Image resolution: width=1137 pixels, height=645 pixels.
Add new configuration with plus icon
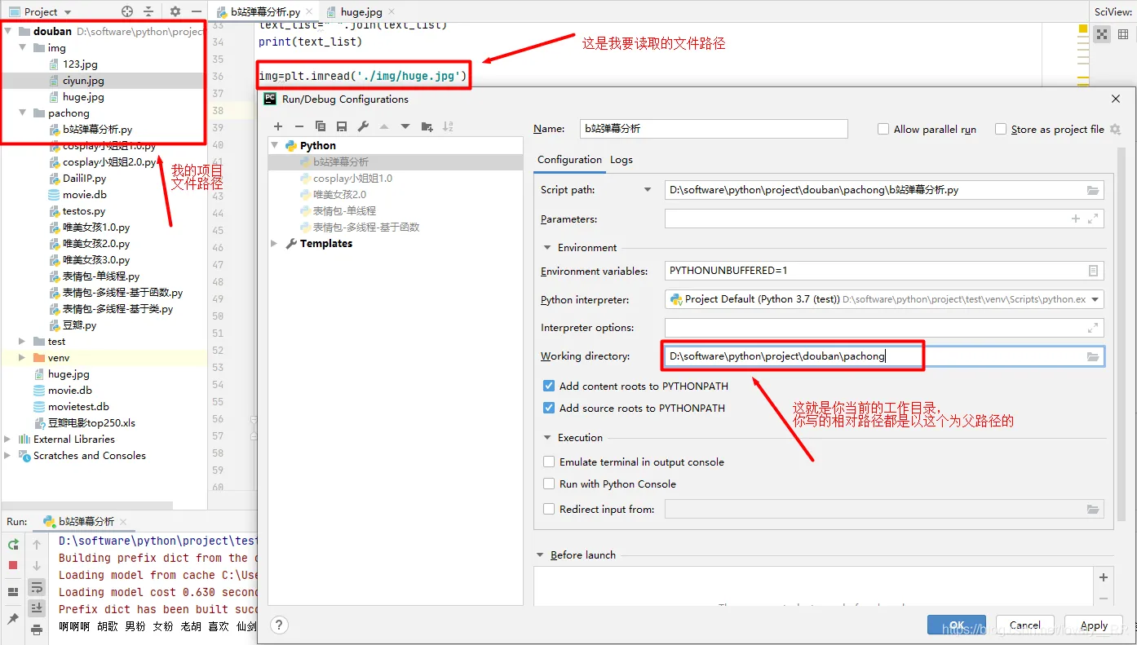(x=278, y=126)
